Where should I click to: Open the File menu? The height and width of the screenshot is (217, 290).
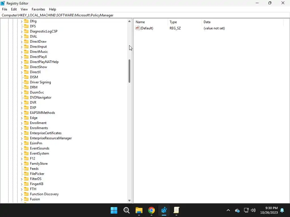pos(5,9)
